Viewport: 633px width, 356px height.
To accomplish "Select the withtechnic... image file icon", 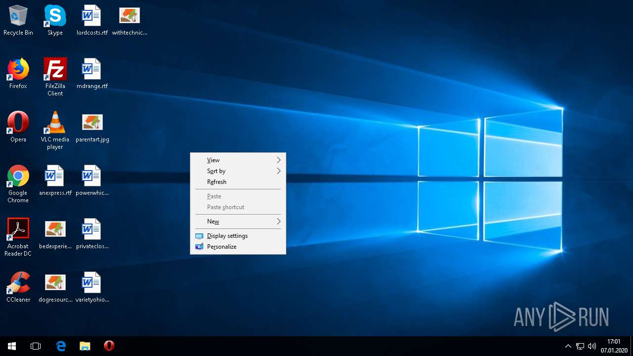I will (130, 21).
